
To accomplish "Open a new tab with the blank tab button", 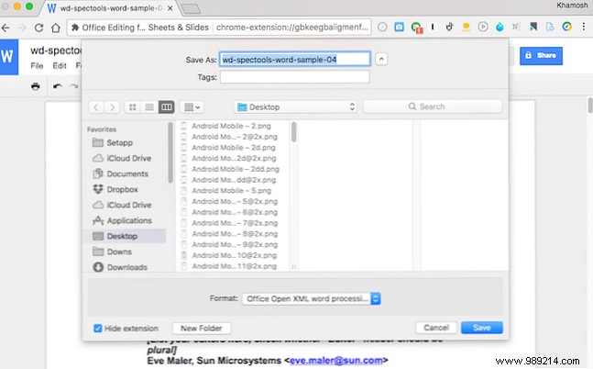I will (x=191, y=8).
